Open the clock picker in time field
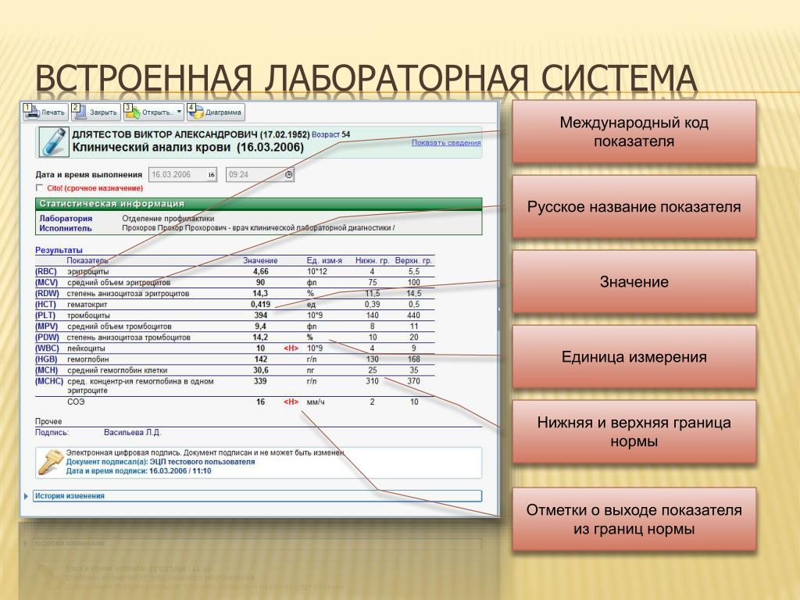Viewport: 800px width, 600px height. point(288,175)
